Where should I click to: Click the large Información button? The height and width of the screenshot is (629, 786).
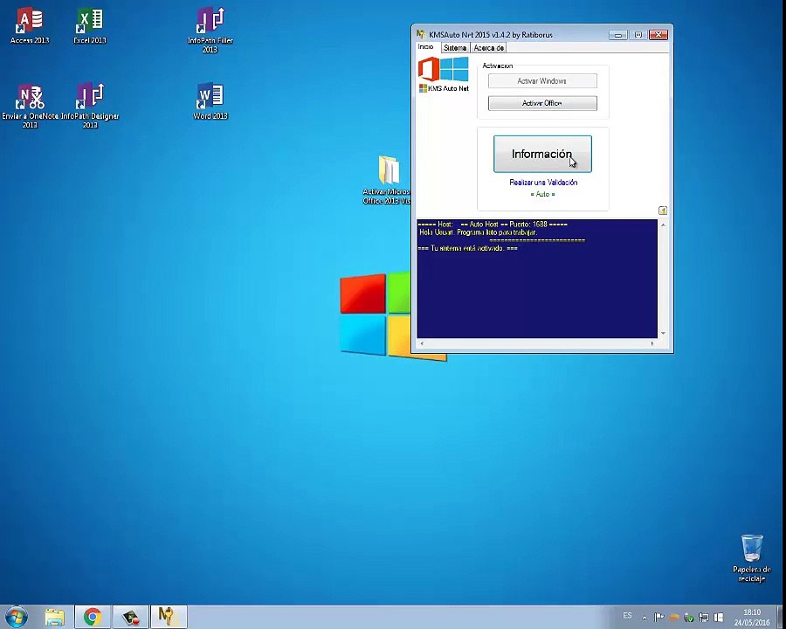click(542, 154)
